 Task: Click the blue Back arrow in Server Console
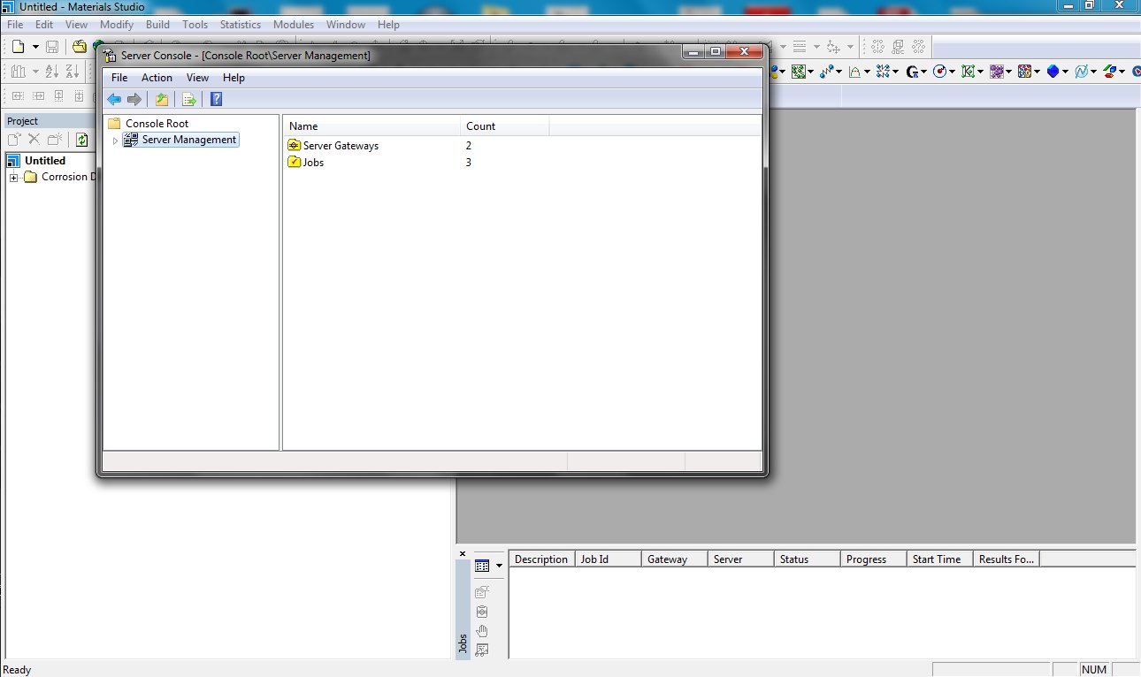[x=114, y=99]
